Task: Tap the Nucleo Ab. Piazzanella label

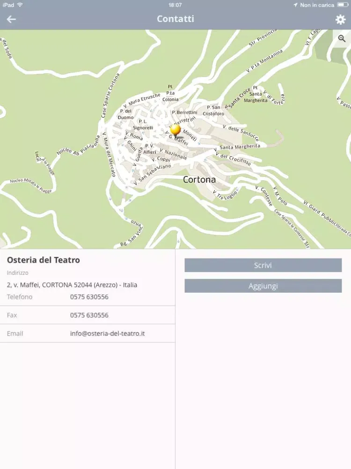Action: pyautogui.click(x=78, y=146)
